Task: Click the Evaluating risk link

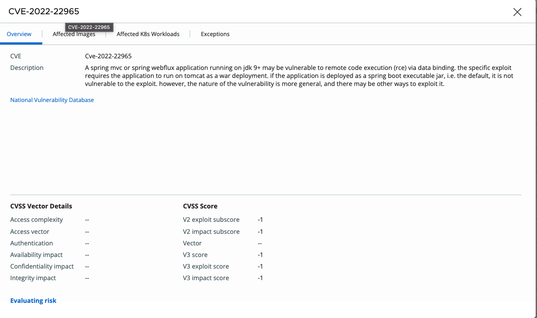Action: (33, 301)
